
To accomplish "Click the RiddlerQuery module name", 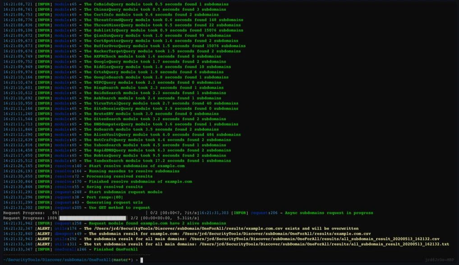I will pos(110,67).
